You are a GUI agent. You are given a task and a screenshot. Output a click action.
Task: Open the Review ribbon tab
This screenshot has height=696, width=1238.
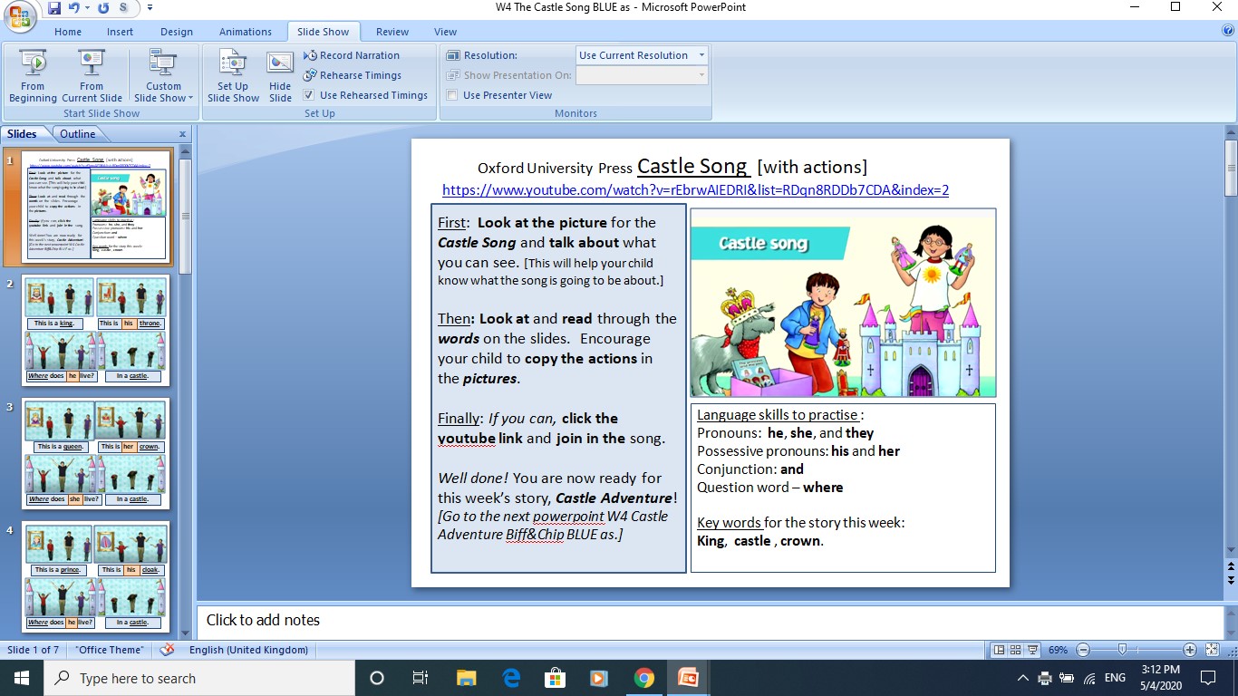pos(392,32)
